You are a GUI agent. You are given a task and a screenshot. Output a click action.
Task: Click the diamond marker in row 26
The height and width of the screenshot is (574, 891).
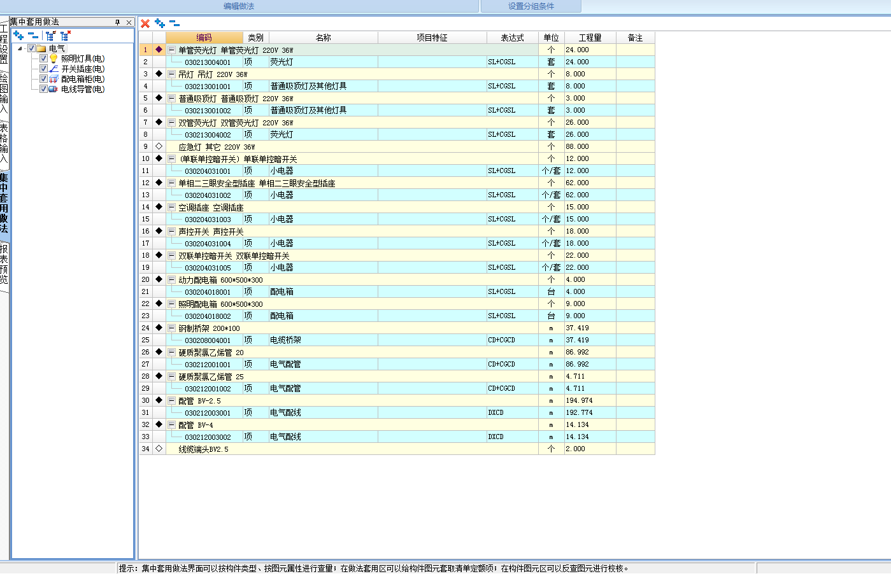[x=159, y=352]
